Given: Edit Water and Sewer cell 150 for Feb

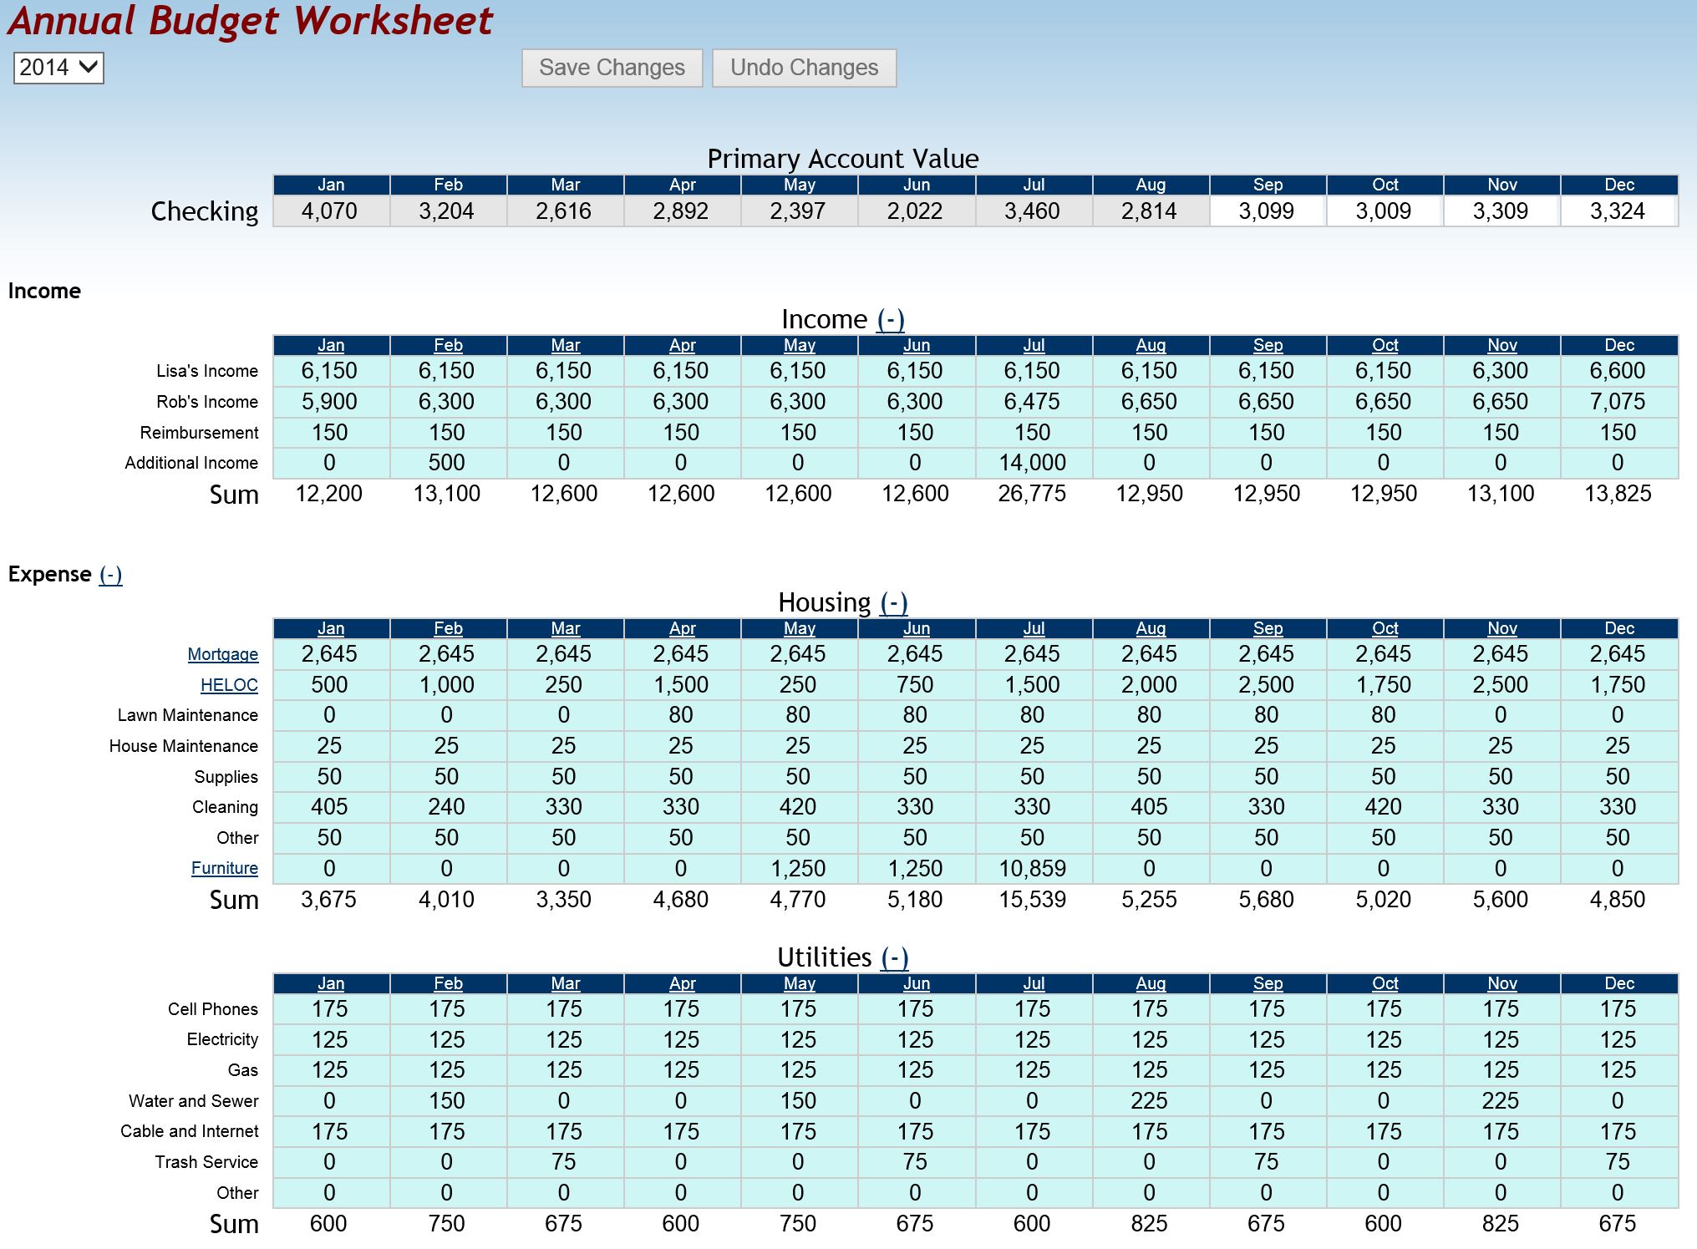Looking at the screenshot, I should coord(448,1101).
